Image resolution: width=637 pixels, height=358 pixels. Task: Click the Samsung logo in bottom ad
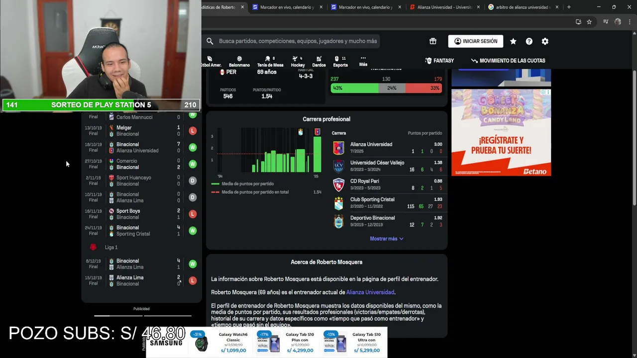[x=166, y=343]
